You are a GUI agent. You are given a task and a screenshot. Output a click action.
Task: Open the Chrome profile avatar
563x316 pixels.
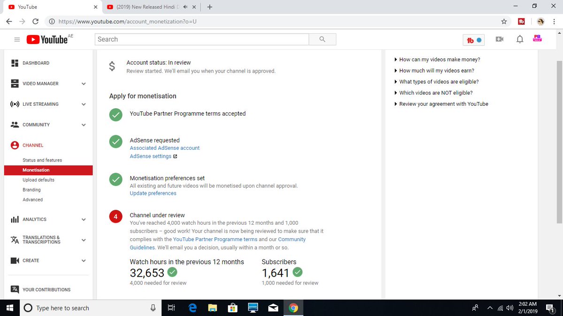coord(540,21)
